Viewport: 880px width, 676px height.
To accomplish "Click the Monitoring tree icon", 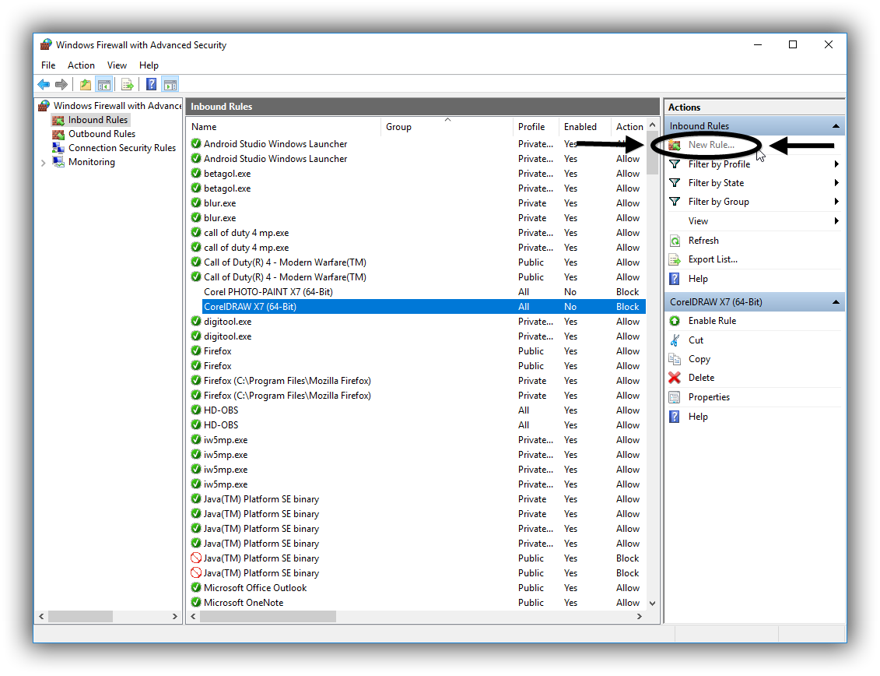I will click(x=58, y=162).
